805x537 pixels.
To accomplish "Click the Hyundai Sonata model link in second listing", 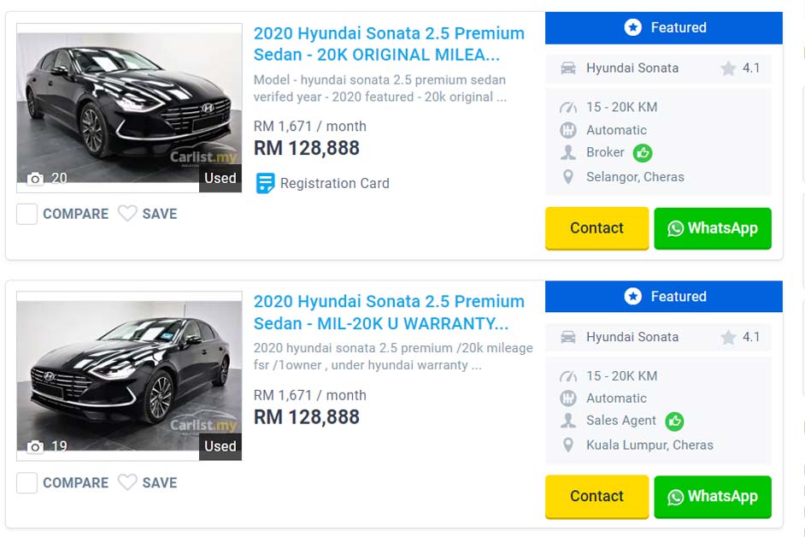I will pyautogui.click(x=632, y=337).
